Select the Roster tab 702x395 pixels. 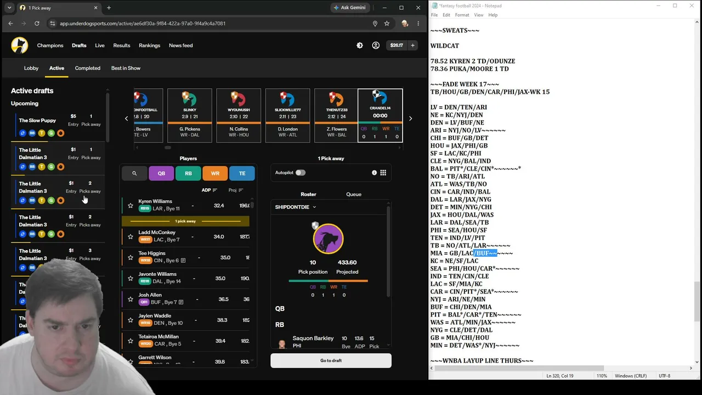pos(308,194)
